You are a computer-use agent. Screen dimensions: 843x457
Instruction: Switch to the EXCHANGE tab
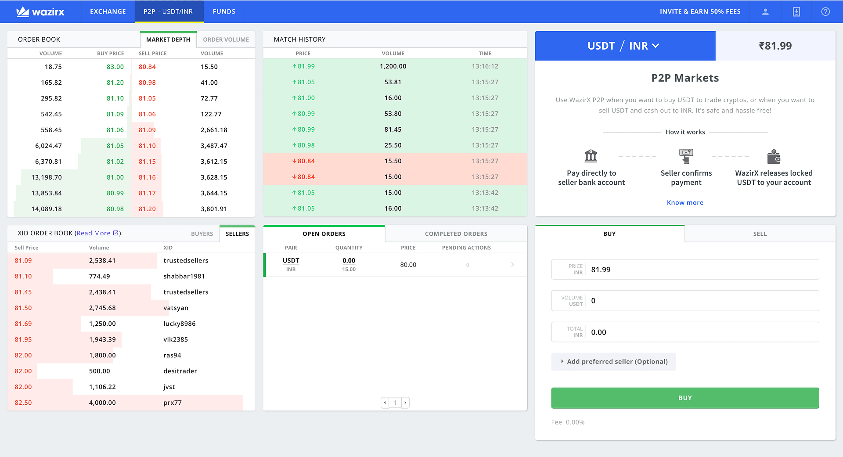[x=108, y=11]
